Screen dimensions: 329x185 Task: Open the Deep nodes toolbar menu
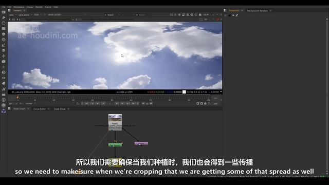tap(4, 72)
